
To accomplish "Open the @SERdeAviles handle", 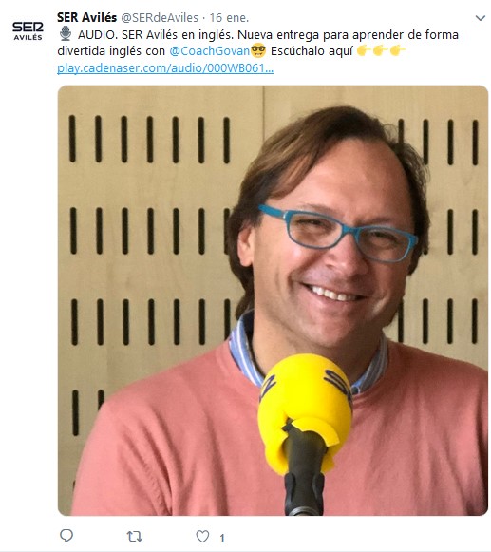I will coord(160,18).
